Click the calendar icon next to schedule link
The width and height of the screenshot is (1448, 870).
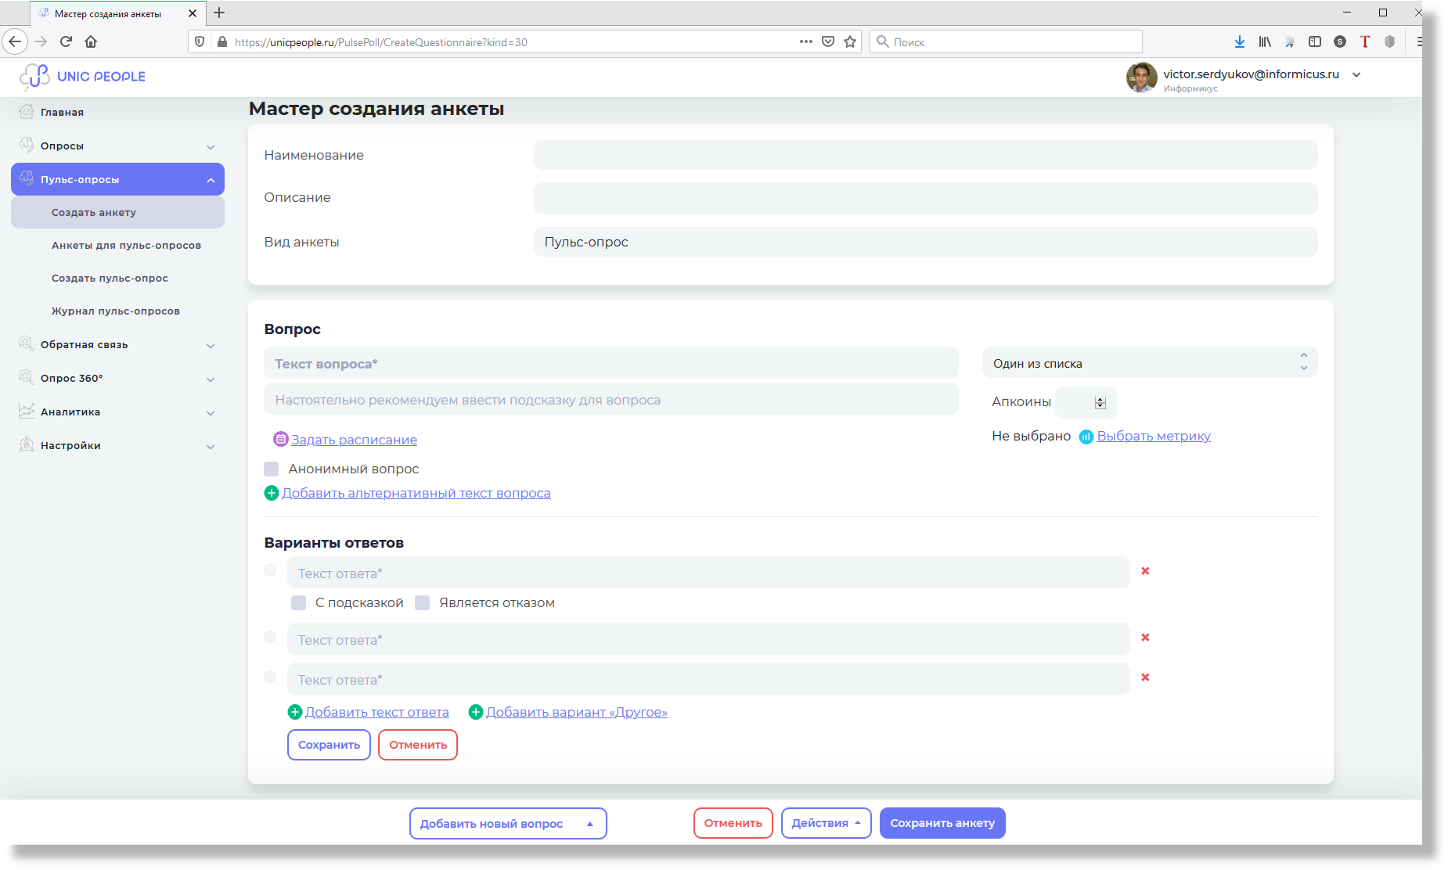pyautogui.click(x=280, y=440)
